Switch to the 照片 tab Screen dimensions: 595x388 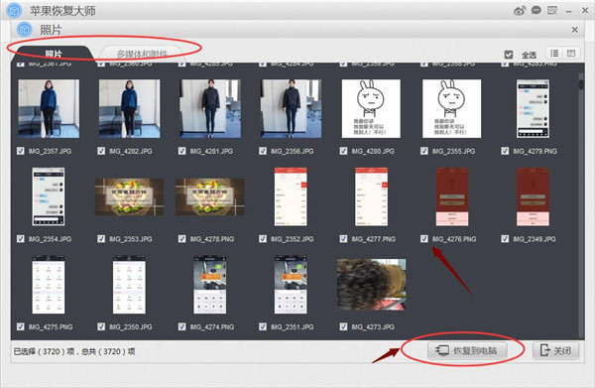[x=54, y=54]
